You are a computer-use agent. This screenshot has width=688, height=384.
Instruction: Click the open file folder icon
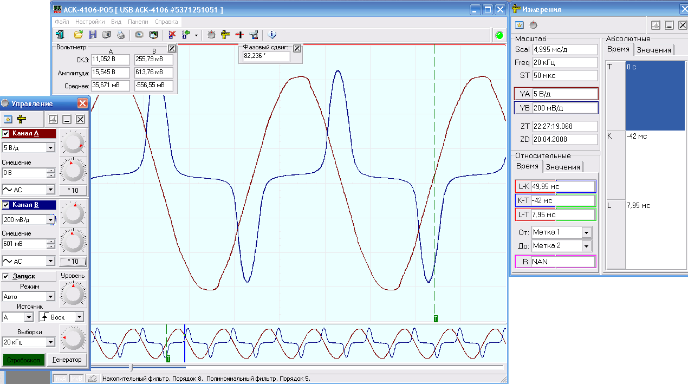click(x=79, y=35)
